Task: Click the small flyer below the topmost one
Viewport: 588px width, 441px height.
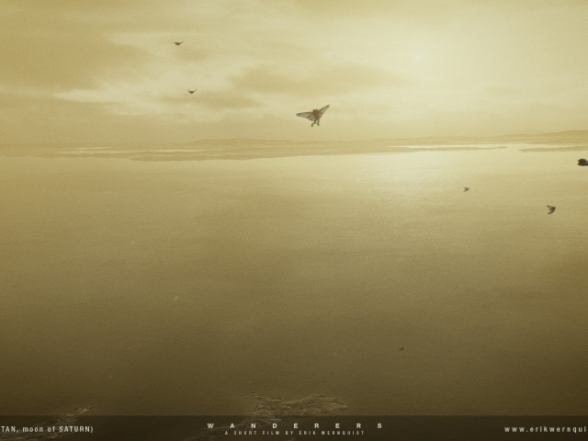Action: (x=191, y=91)
